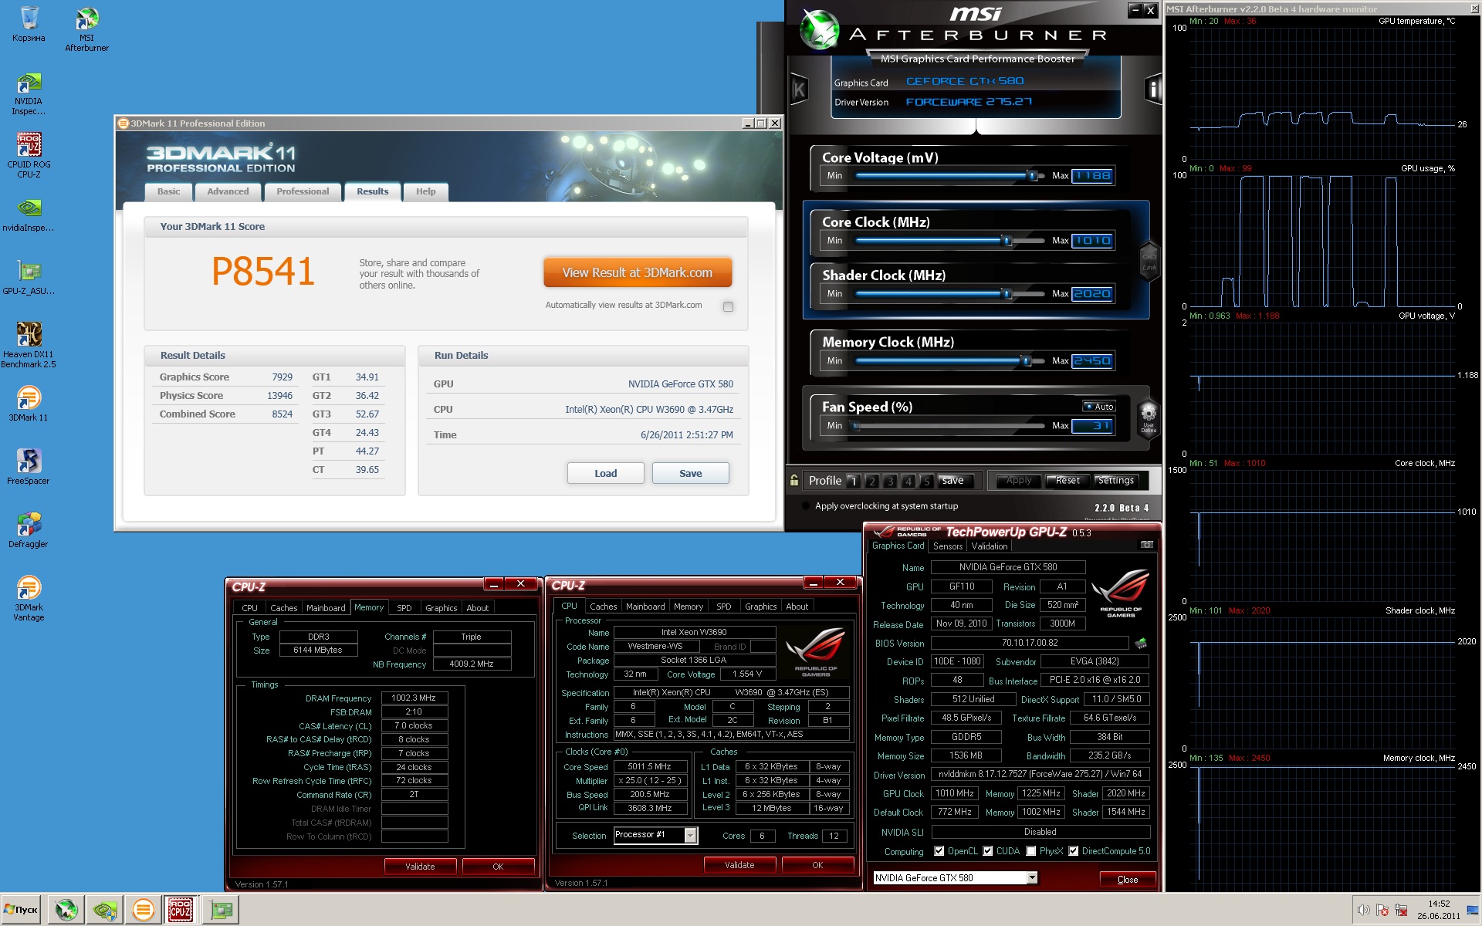
Task: Click the core/shader clock Link icon
Action: 1149,260
